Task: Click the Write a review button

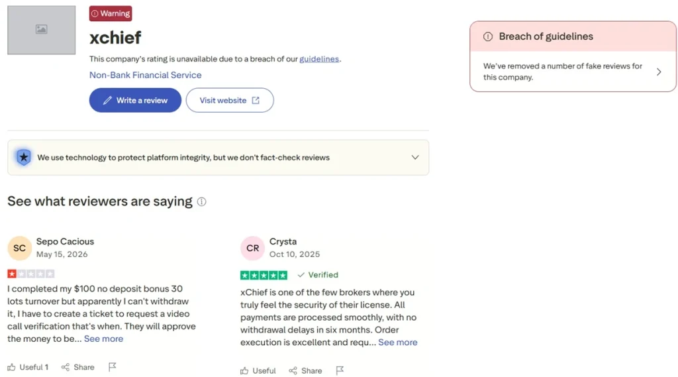Action: coord(135,101)
